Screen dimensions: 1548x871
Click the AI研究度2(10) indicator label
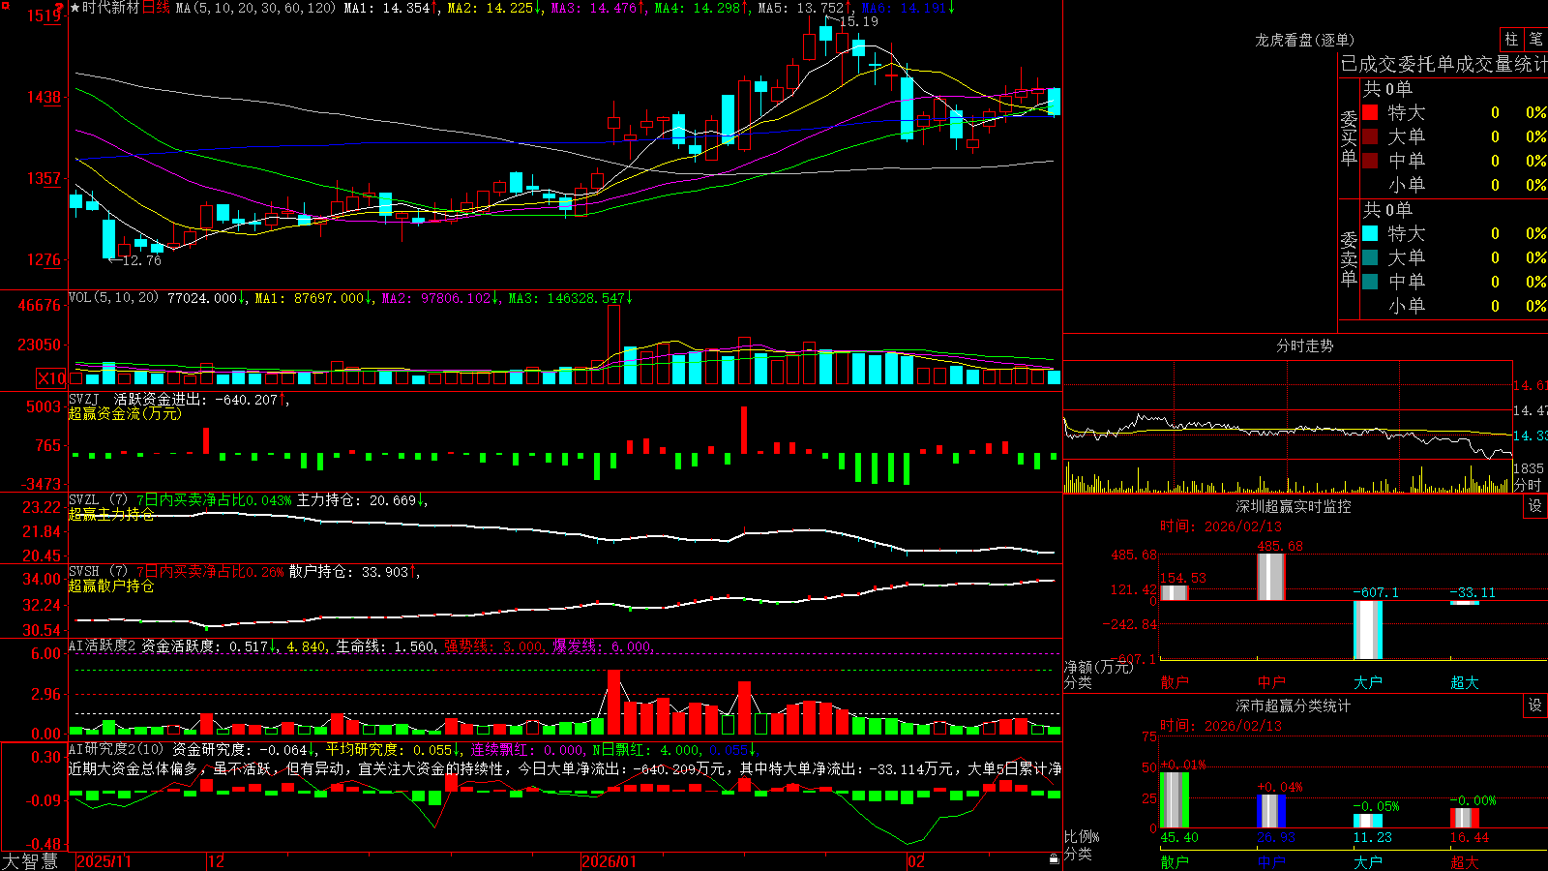coord(116,750)
